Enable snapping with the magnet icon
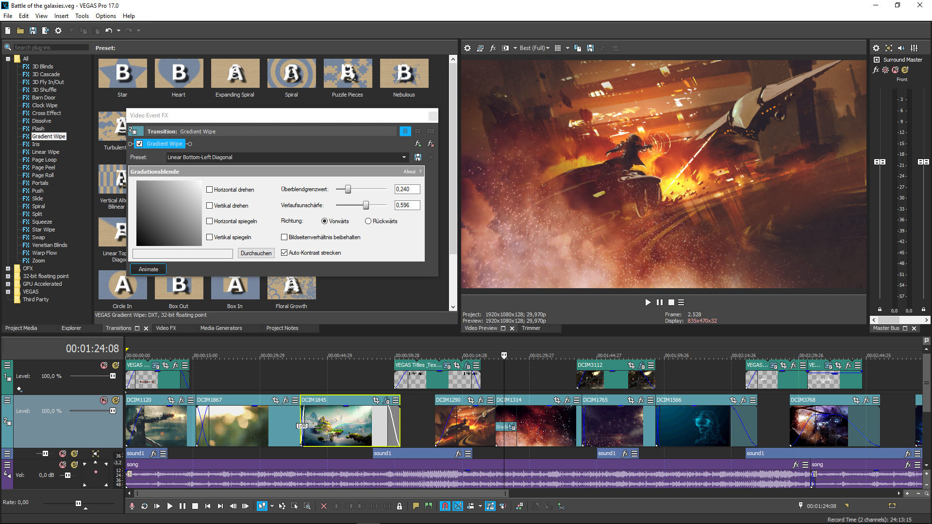This screenshot has width=932, height=524. 445,506
